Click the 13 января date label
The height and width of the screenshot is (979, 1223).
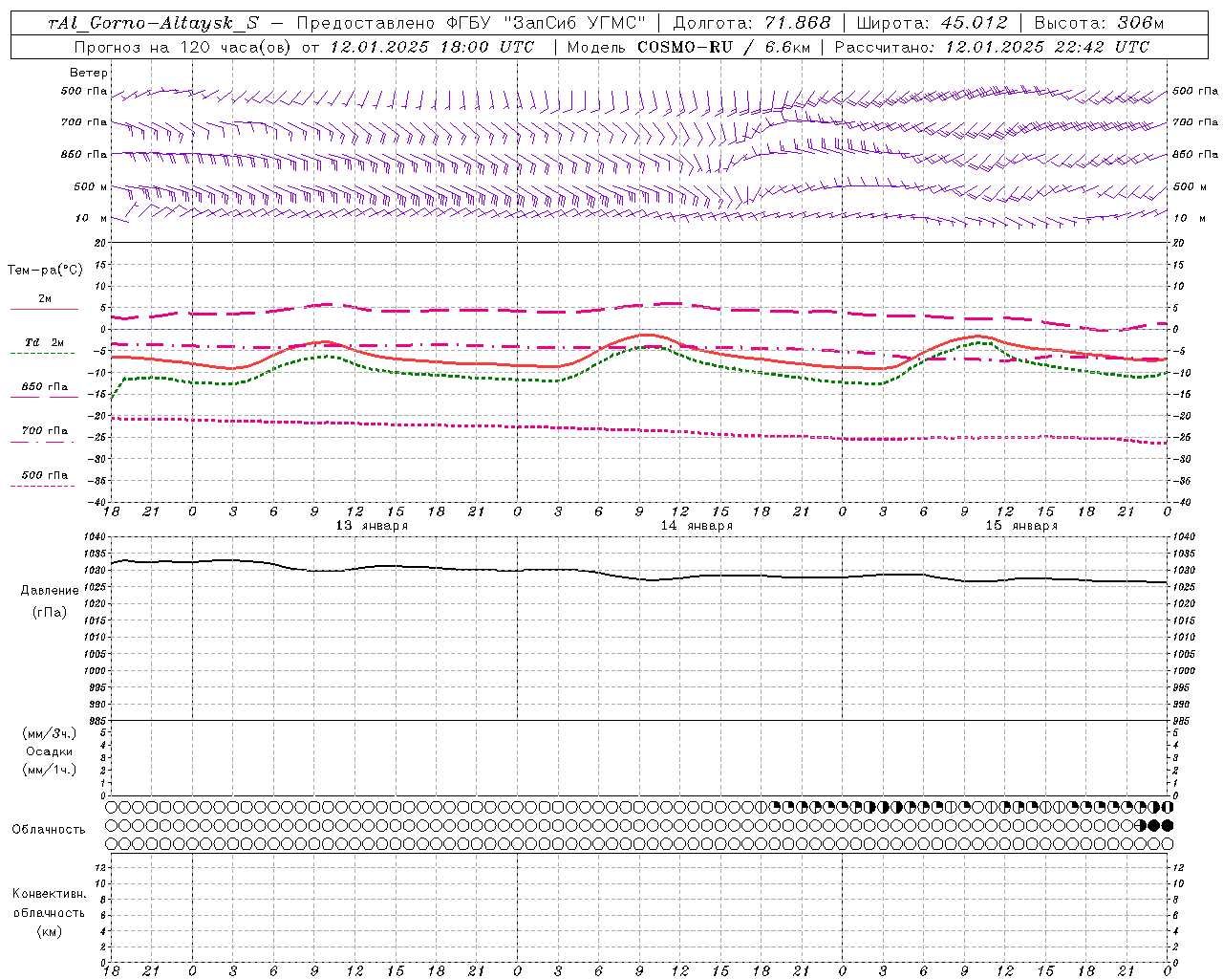[x=372, y=526]
